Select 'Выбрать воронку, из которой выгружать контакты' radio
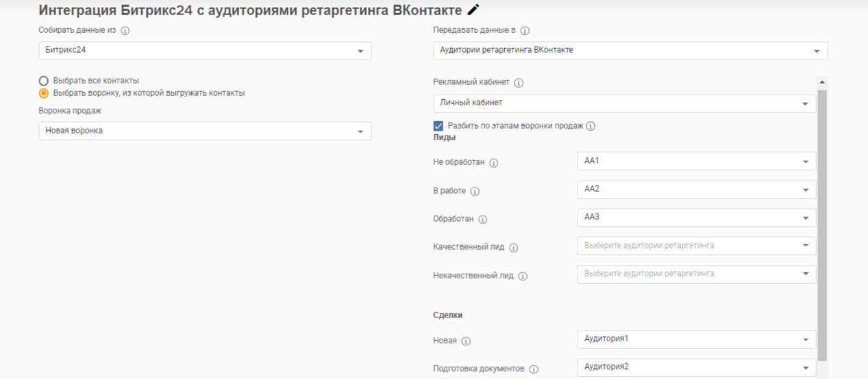The image size is (868, 379). (44, 93)
